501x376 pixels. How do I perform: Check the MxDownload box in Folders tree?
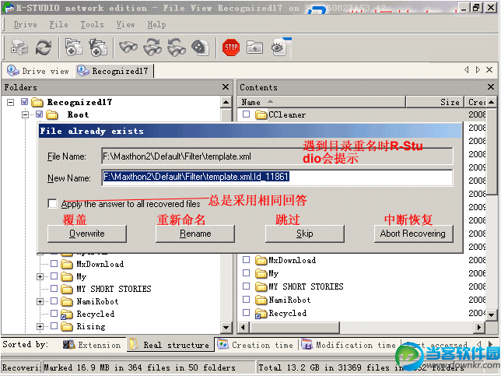(x=54, y=263)
